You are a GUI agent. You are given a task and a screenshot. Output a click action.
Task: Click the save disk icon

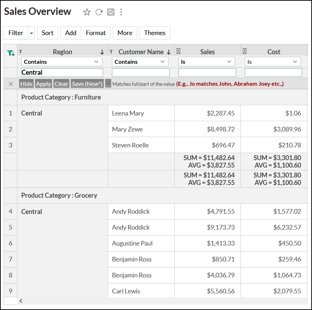pyautogui.click(x=111, y=12)
